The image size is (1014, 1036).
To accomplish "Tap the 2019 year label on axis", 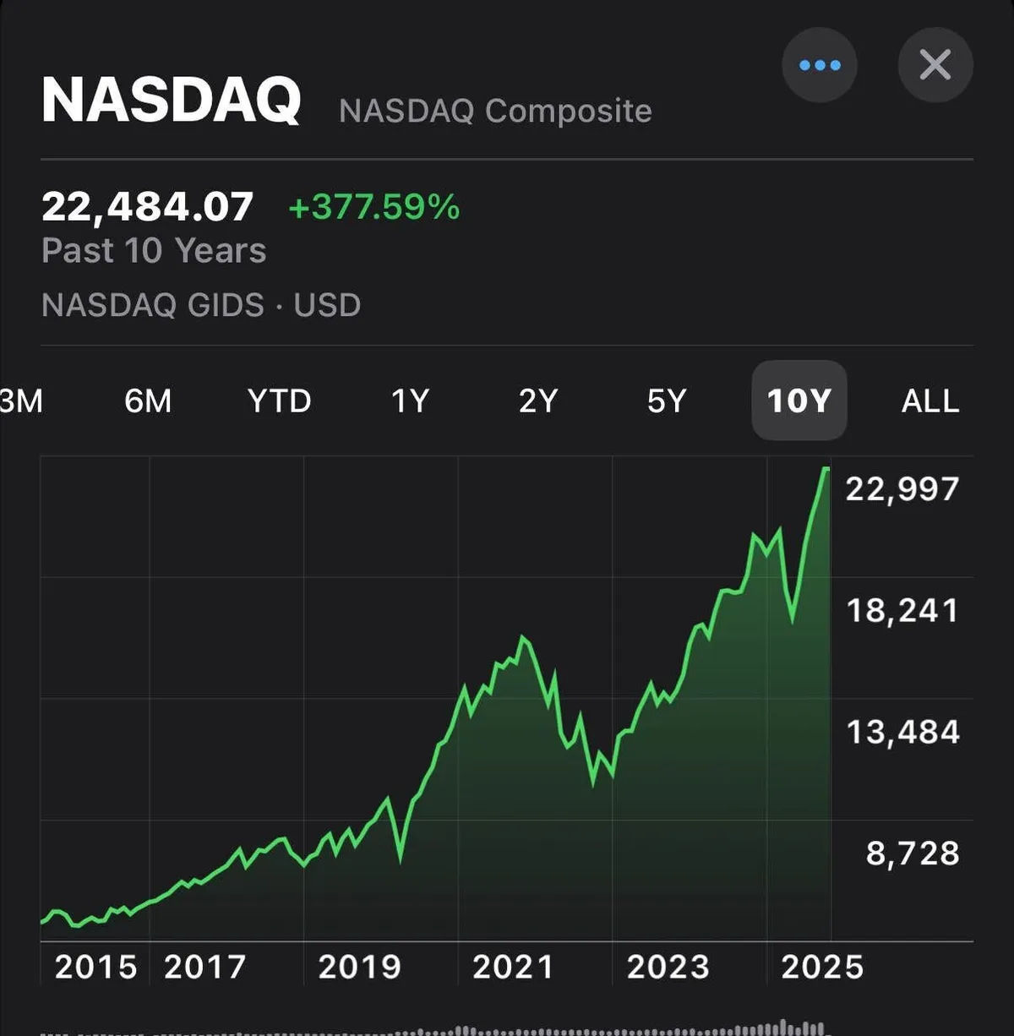I will point(359,967).
